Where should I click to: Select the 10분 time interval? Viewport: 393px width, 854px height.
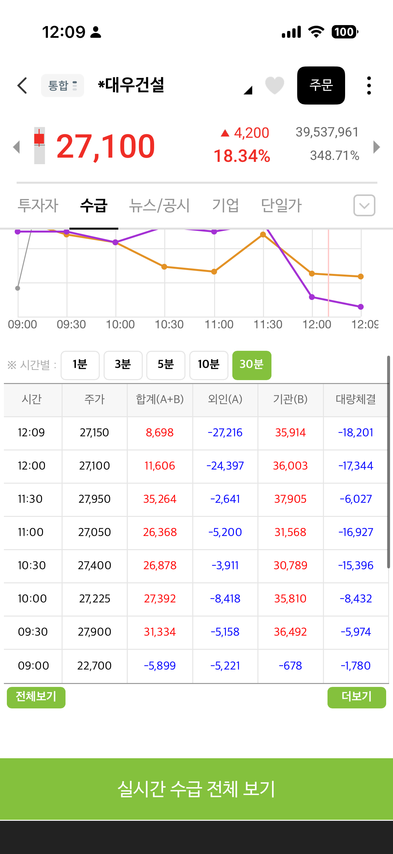pos(209,365)
